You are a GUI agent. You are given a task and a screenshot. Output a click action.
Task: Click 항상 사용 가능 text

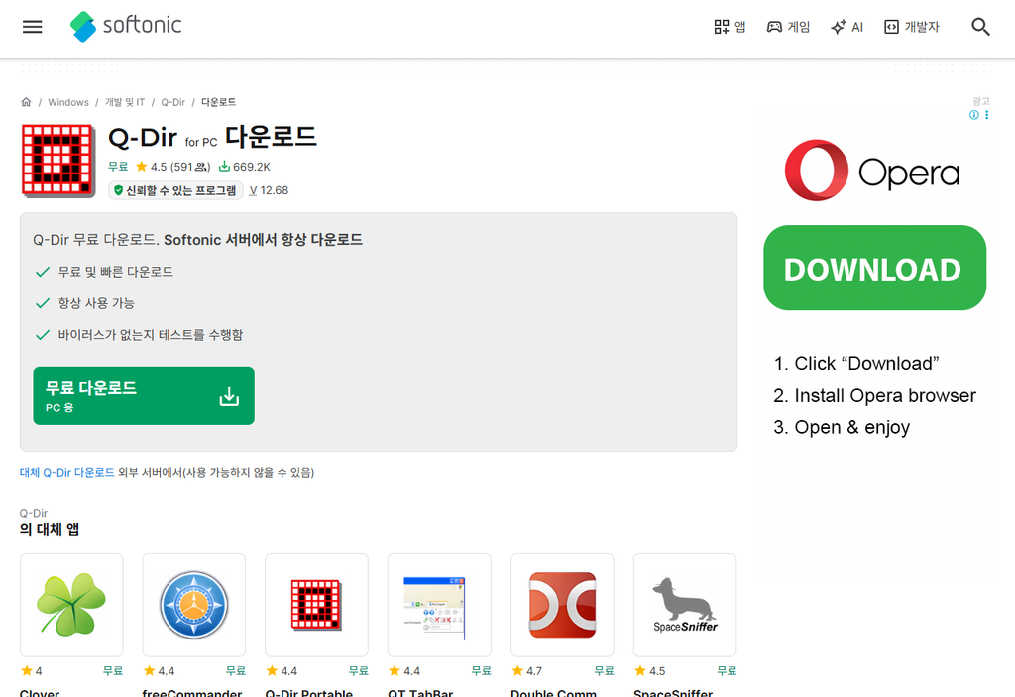click(96, 303)
